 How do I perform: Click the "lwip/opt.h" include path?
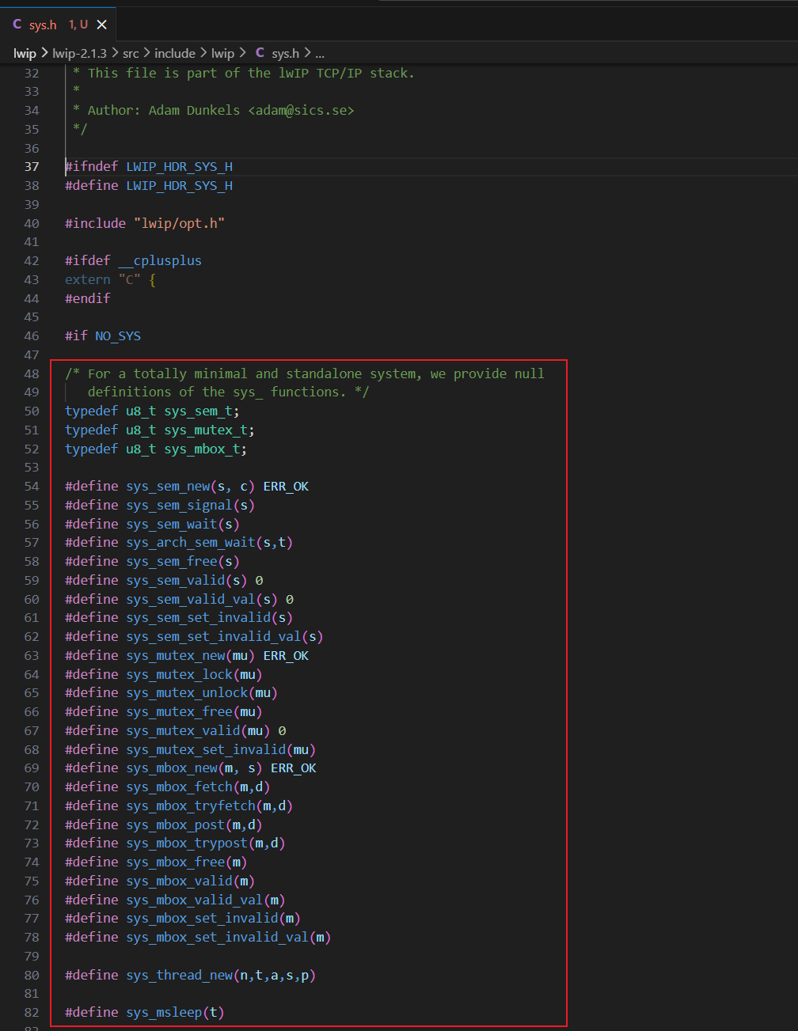[x=179, y=223]
